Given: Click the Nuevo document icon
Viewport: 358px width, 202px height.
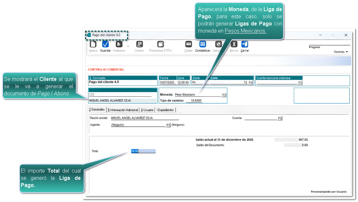Looking at the screenshot, I should coord(93,44).
